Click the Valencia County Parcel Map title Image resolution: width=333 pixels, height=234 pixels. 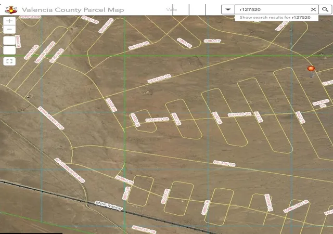pyautogui.click(x=73, y=10)
